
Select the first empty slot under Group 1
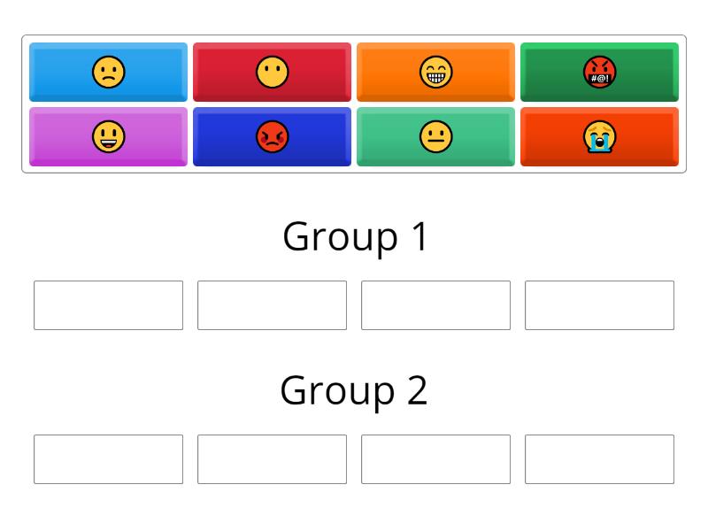(108, 305)
